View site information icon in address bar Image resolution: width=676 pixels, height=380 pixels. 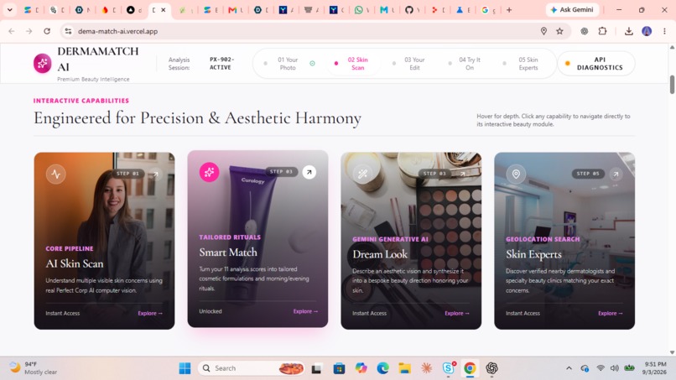tap(68, 31)
